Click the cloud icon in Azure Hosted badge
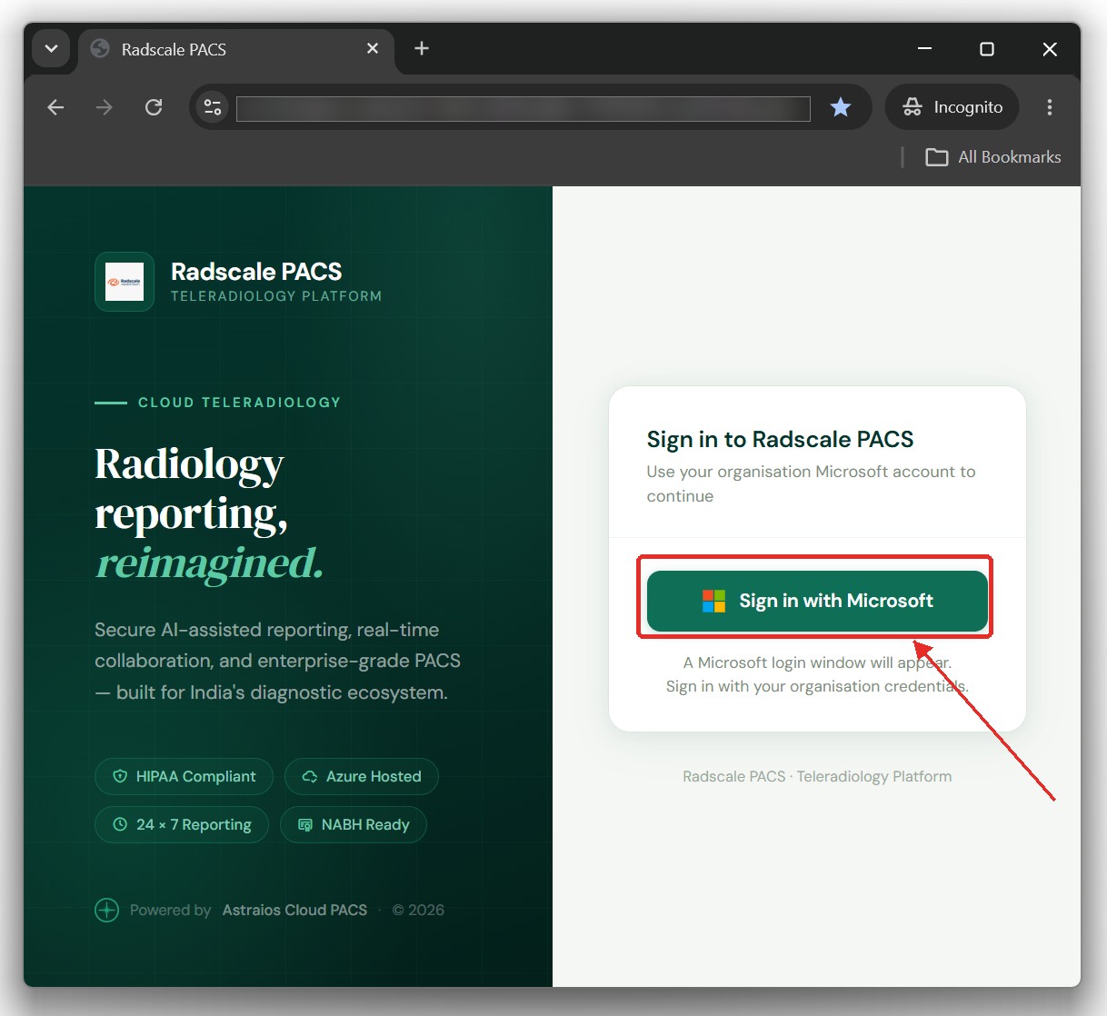The width and height of the screenshot is (1107, 1016). tap(309, 776)
